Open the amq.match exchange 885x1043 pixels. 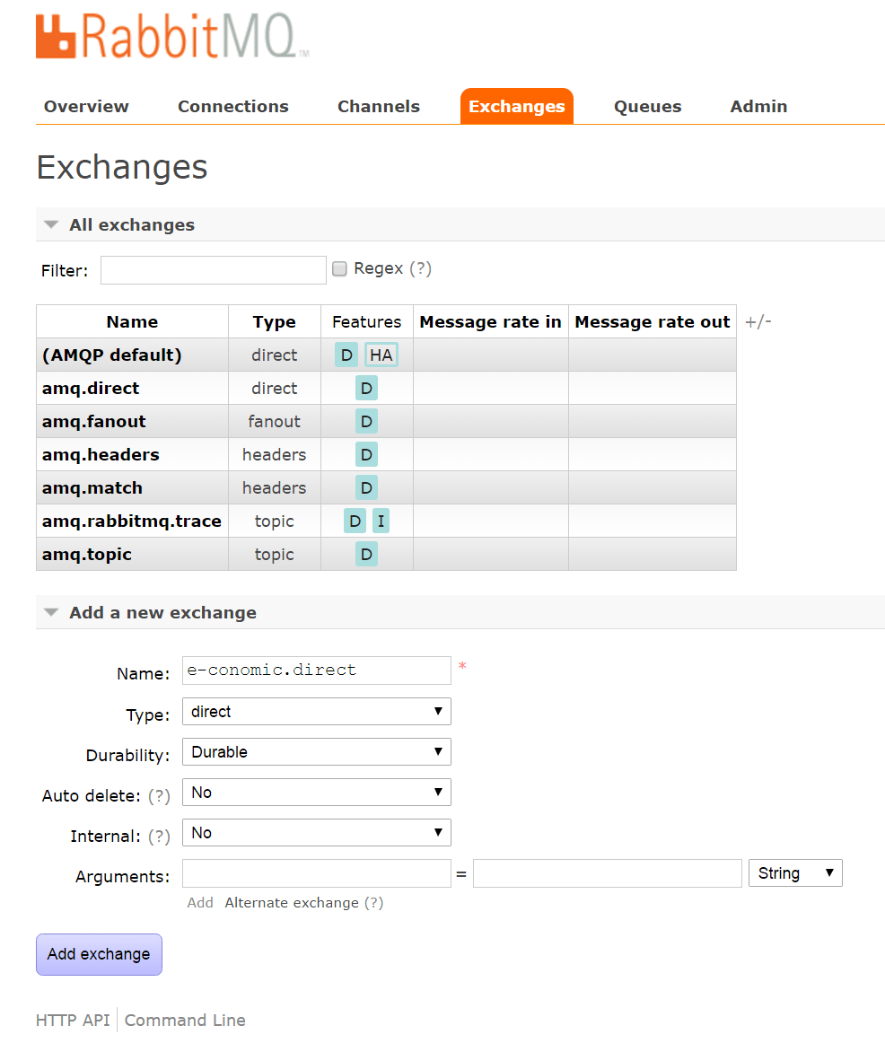point(92,488)
